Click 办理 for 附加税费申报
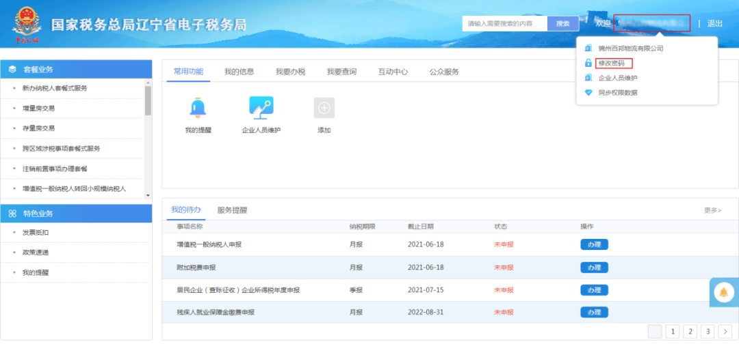739x344 pixels. click(593, 268)
